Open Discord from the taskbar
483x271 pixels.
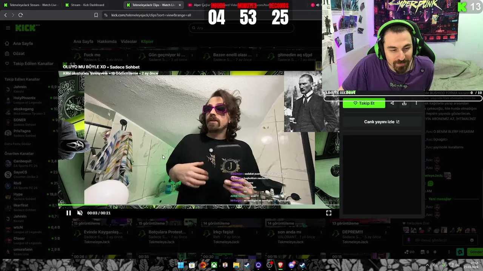pyautogui.click(x=291, y=265)
